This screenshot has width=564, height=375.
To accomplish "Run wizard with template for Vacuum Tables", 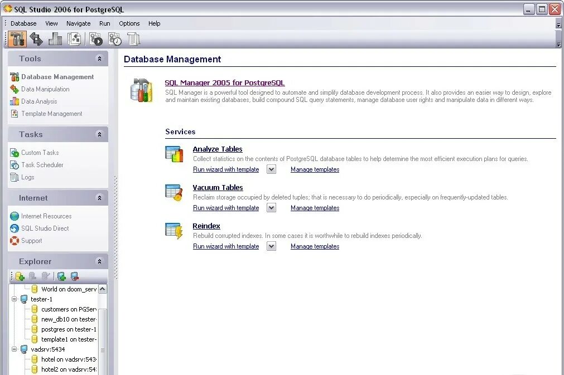I will (226, 208).
